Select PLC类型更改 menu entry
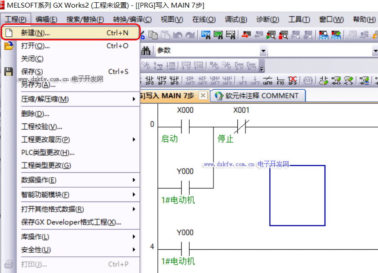Screen dimensions: 378x273 pyautogui.click(x=48, y=153)
